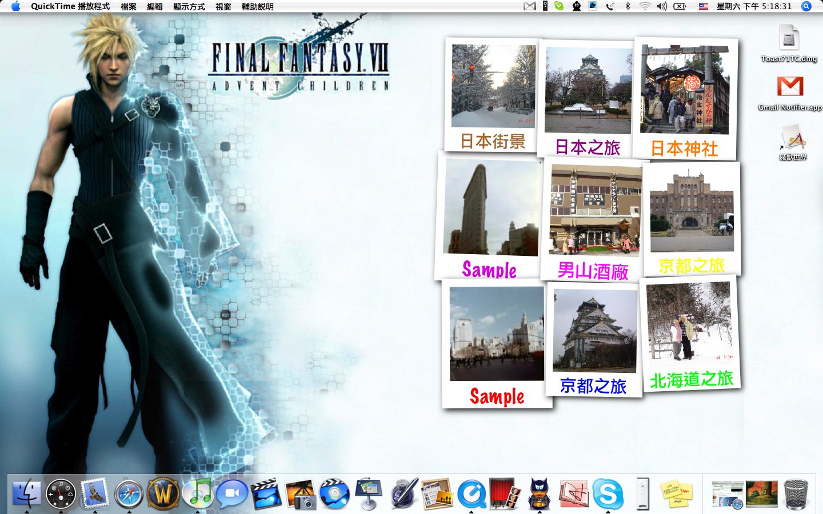This screenshot has height=514, width=823.
Task: Open the volume menu bar control
Action: tap(662, 6)
